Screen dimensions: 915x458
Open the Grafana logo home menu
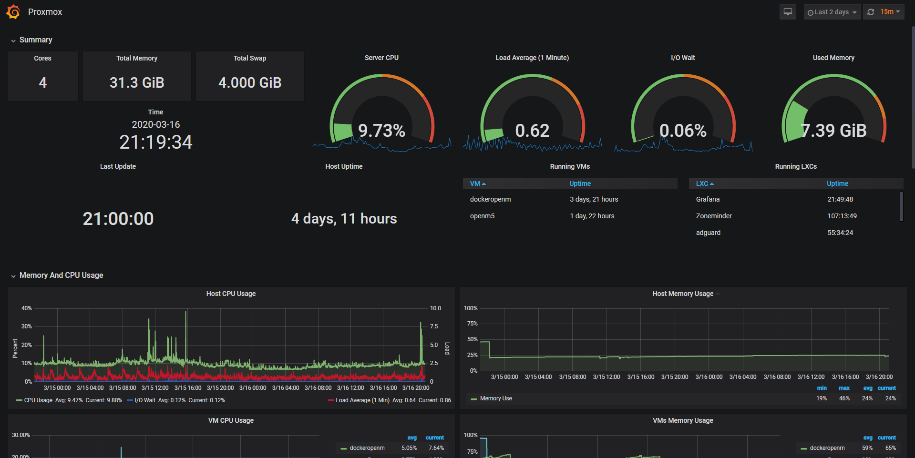tap(13, 12)
